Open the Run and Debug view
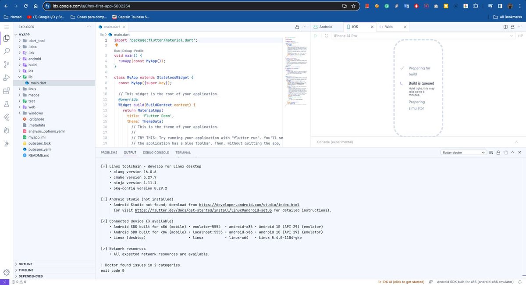526x285 pixels. [6, 78]
